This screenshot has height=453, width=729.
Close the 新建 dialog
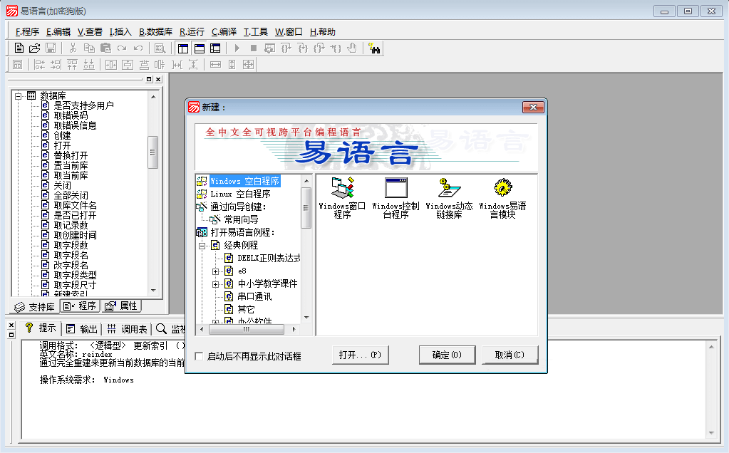533,108
